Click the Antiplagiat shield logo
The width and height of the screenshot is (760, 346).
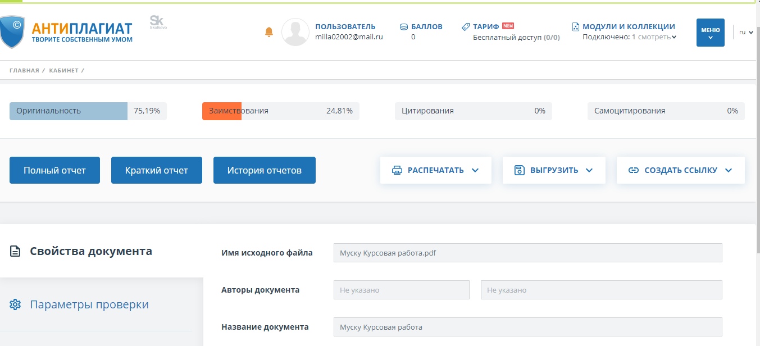(x=12, y=32)
